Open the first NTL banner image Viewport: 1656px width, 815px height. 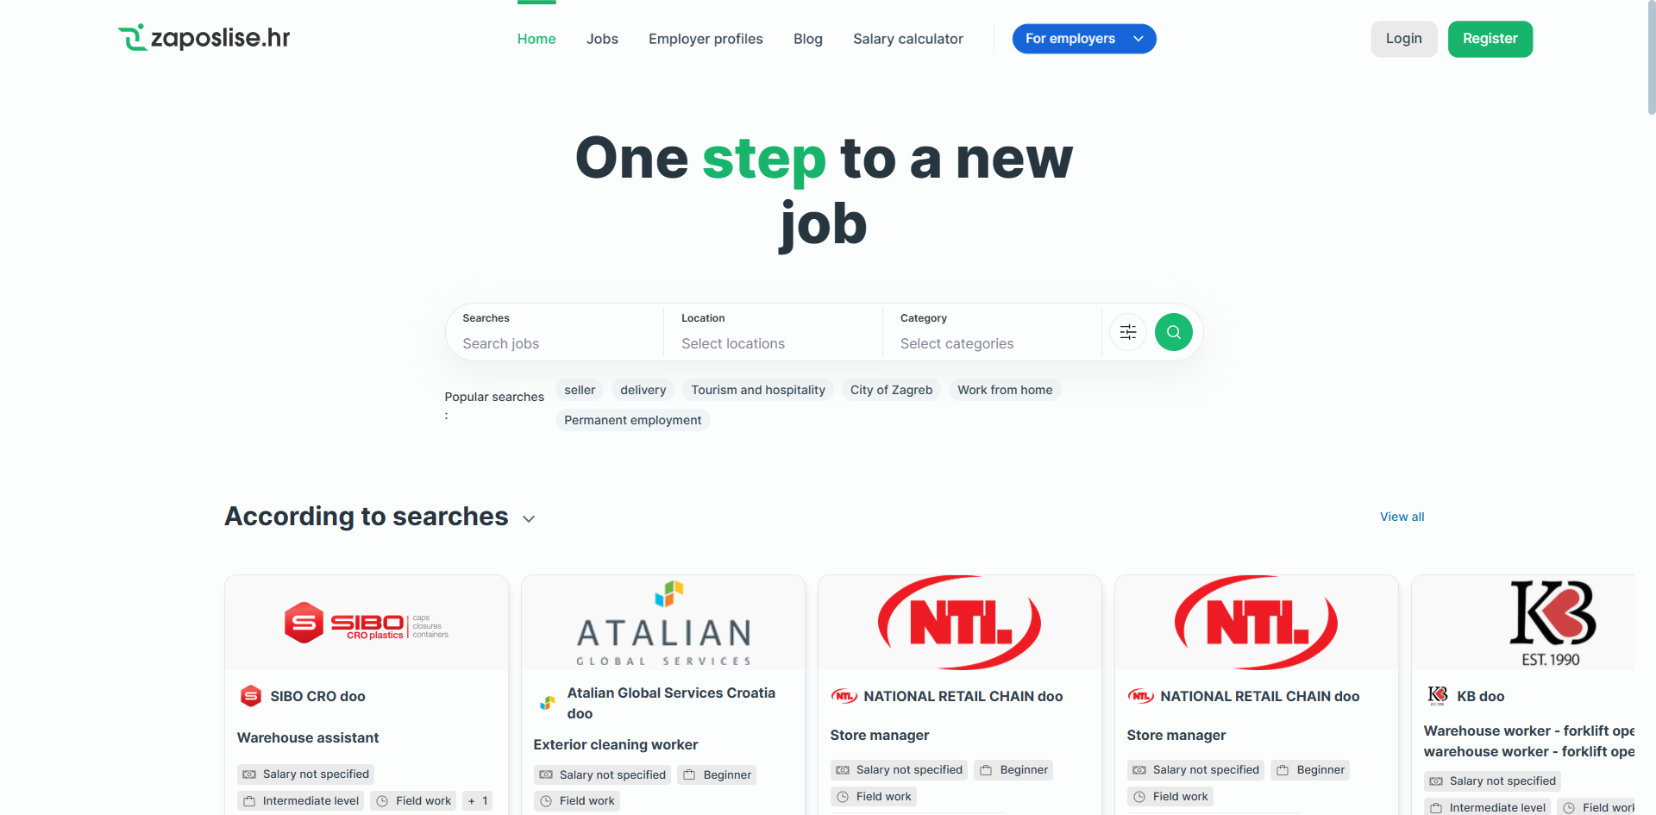tap(960, 623)
